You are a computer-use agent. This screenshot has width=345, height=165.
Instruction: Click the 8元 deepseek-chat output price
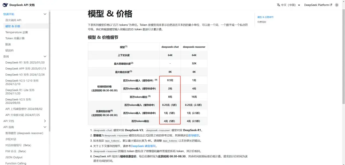(x=170, y=97)
